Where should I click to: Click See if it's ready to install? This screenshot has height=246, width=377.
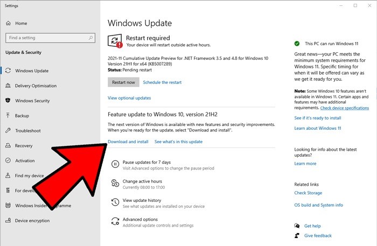[318, 118]
